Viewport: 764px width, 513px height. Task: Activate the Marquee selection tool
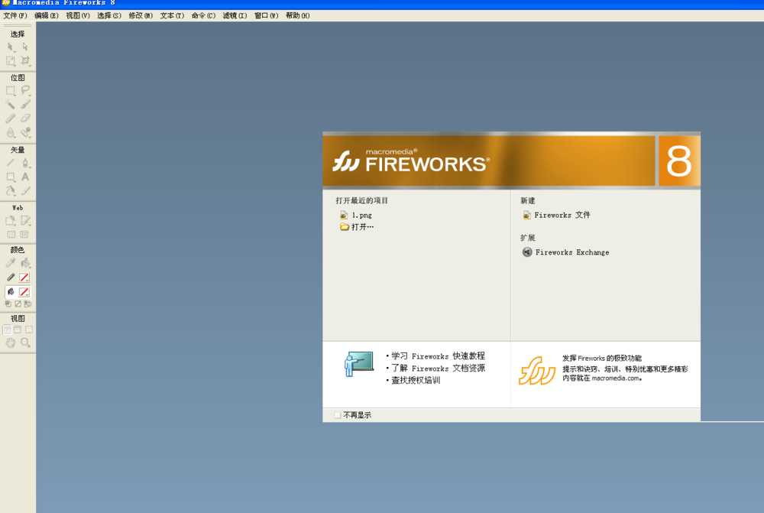[9, 90]
